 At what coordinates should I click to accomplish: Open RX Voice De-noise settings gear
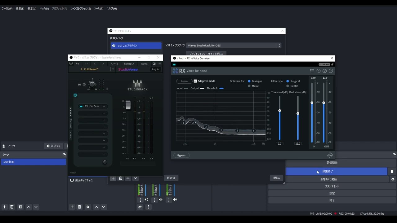click(x=325, y=71)
